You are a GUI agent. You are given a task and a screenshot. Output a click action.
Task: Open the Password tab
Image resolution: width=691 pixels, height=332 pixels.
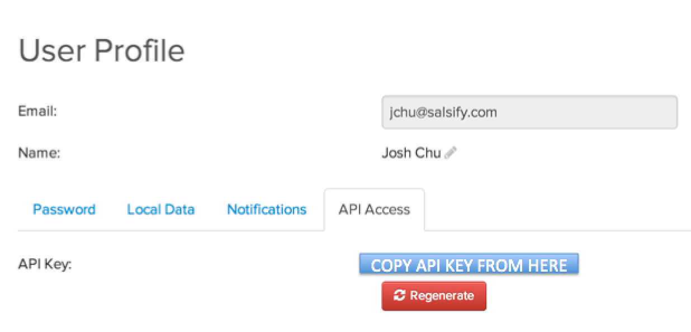coord(64,210)
